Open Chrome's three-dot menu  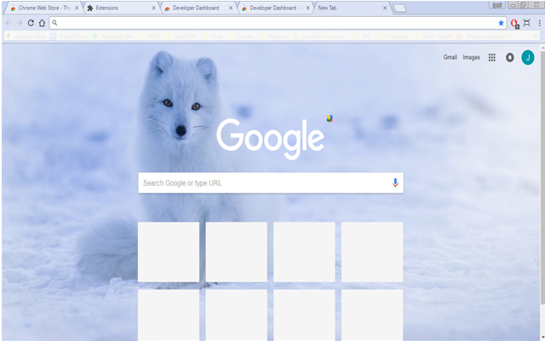539,23
